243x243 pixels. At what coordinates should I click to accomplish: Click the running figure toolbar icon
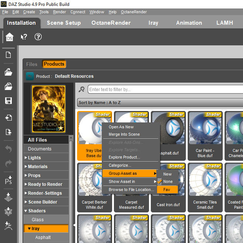tap(8, 226)
